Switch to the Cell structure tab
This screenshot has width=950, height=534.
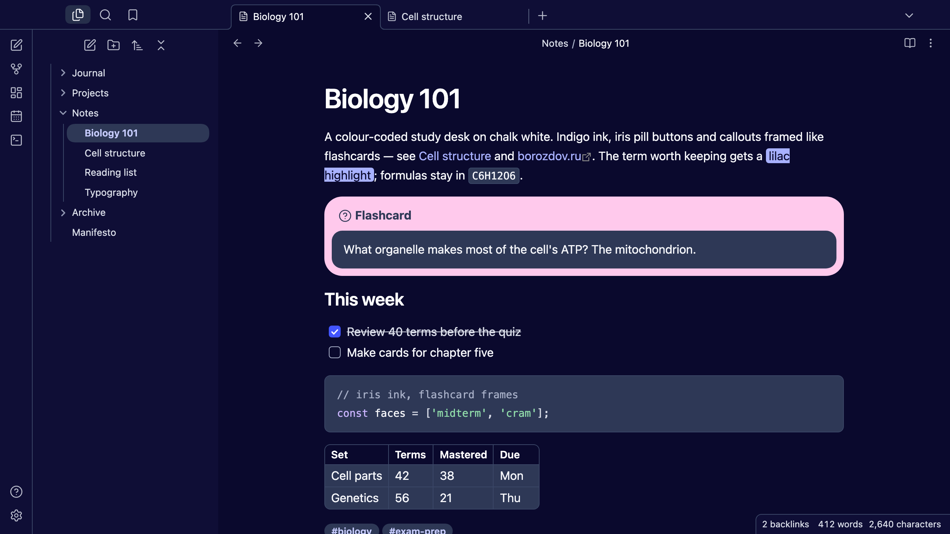click(x=454, y=17)
